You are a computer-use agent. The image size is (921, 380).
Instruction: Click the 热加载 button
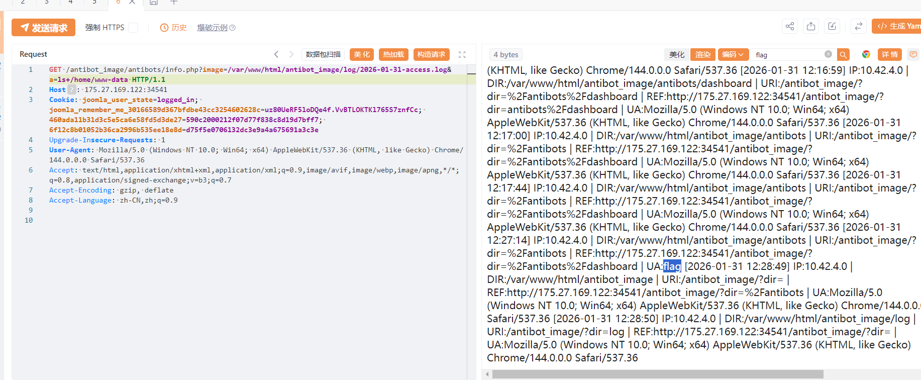click(x=393, y=54)
